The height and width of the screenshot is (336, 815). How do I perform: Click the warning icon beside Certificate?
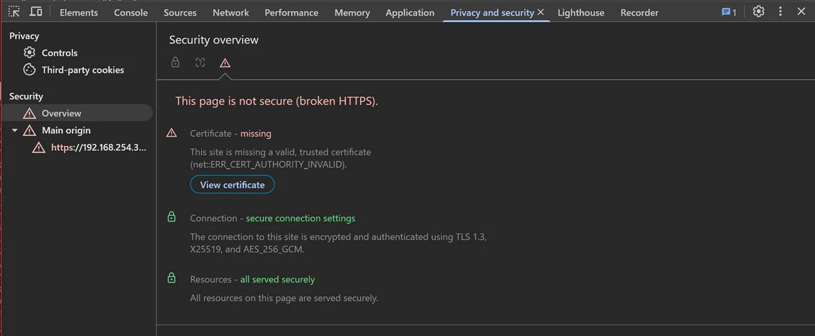172,133
